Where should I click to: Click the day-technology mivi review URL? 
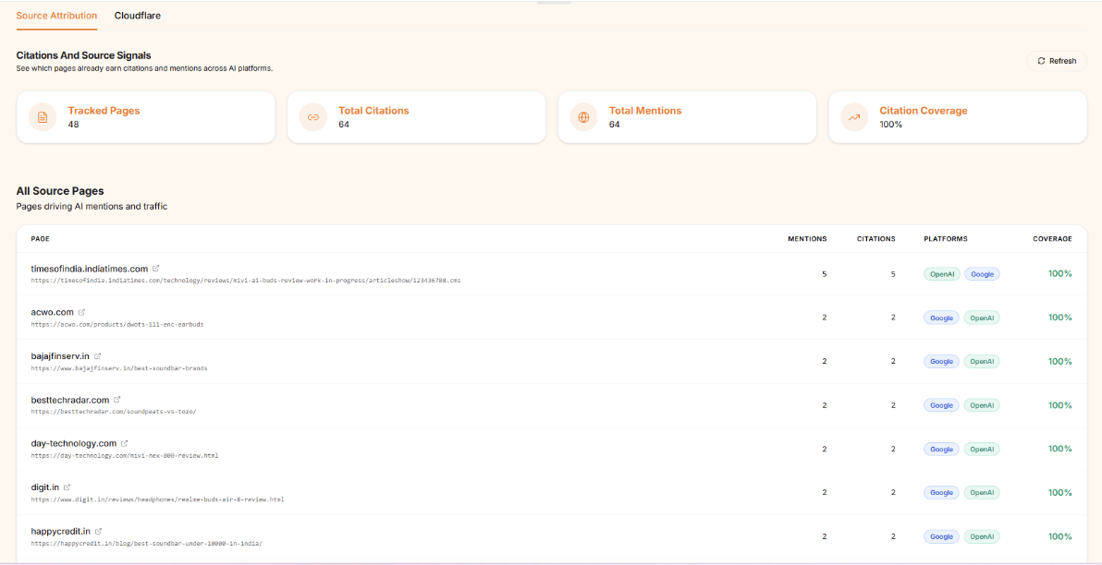(x=125, y=455)
